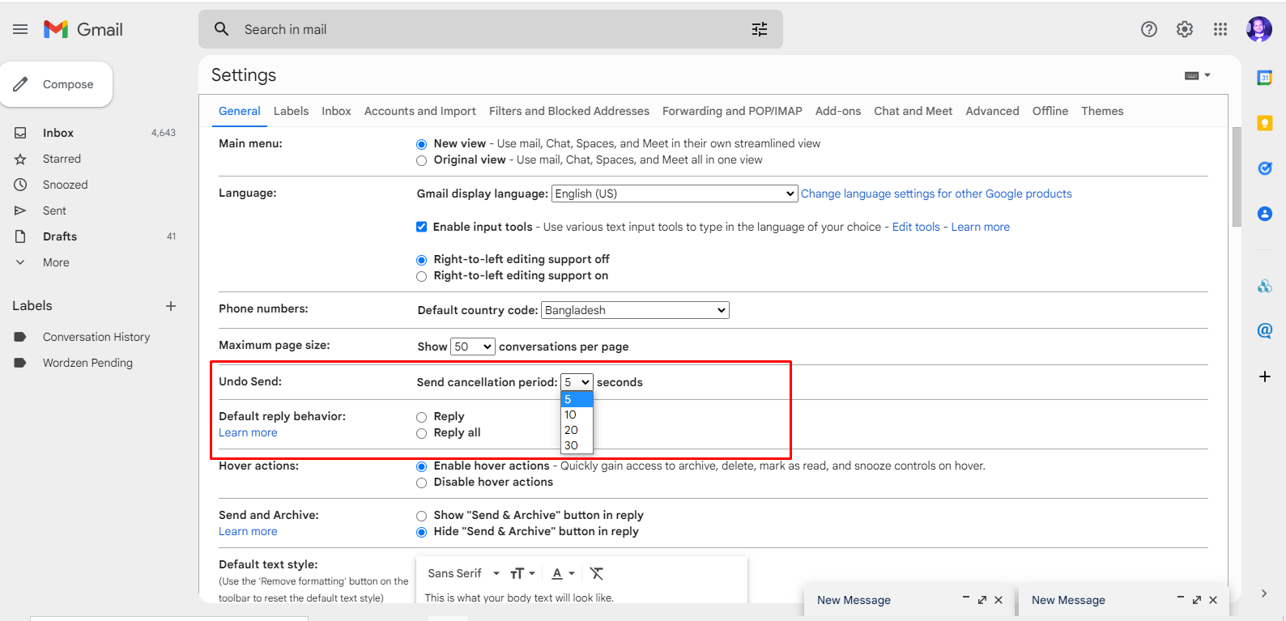The height and width of the screenshot is (621, 1286).
Task: Click the Compose button
Action: pyautogui.click(x=57, y=84)
